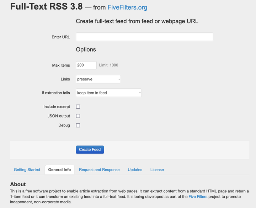Open the Request and Response tab
Viewport: 256px width, 208px height.
point(99,170)
